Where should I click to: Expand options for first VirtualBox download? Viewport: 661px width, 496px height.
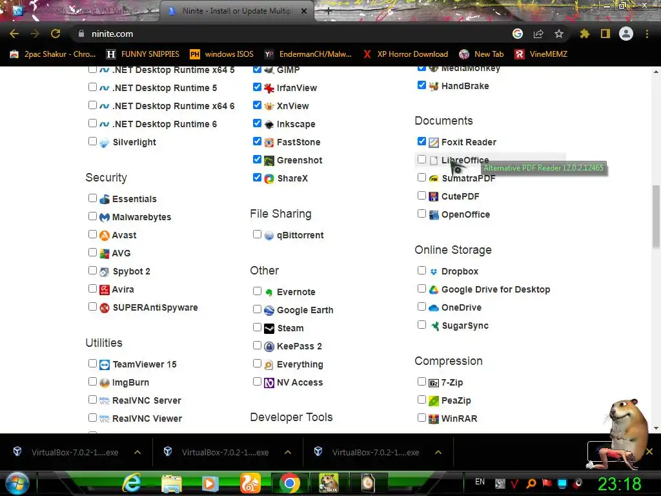(x=137, y=452)
